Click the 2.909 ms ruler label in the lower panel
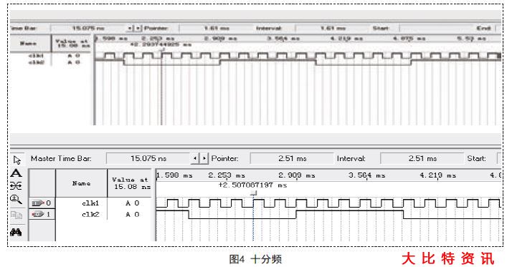Viewport: 507px width, 267px height. (296, 175)
